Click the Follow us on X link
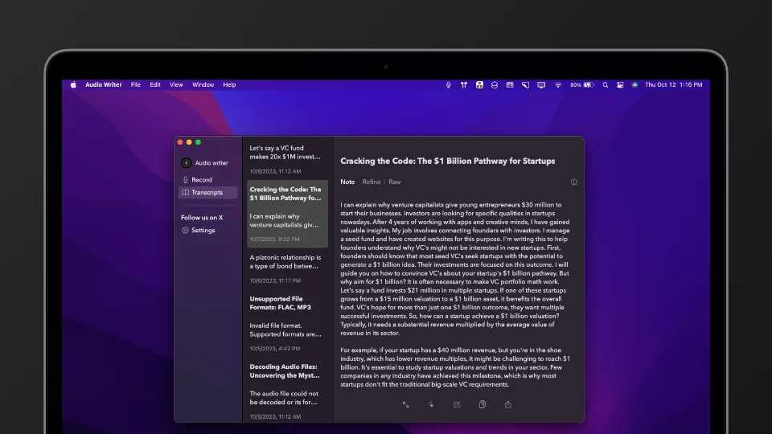772x434 pixels. pos(202,218)
